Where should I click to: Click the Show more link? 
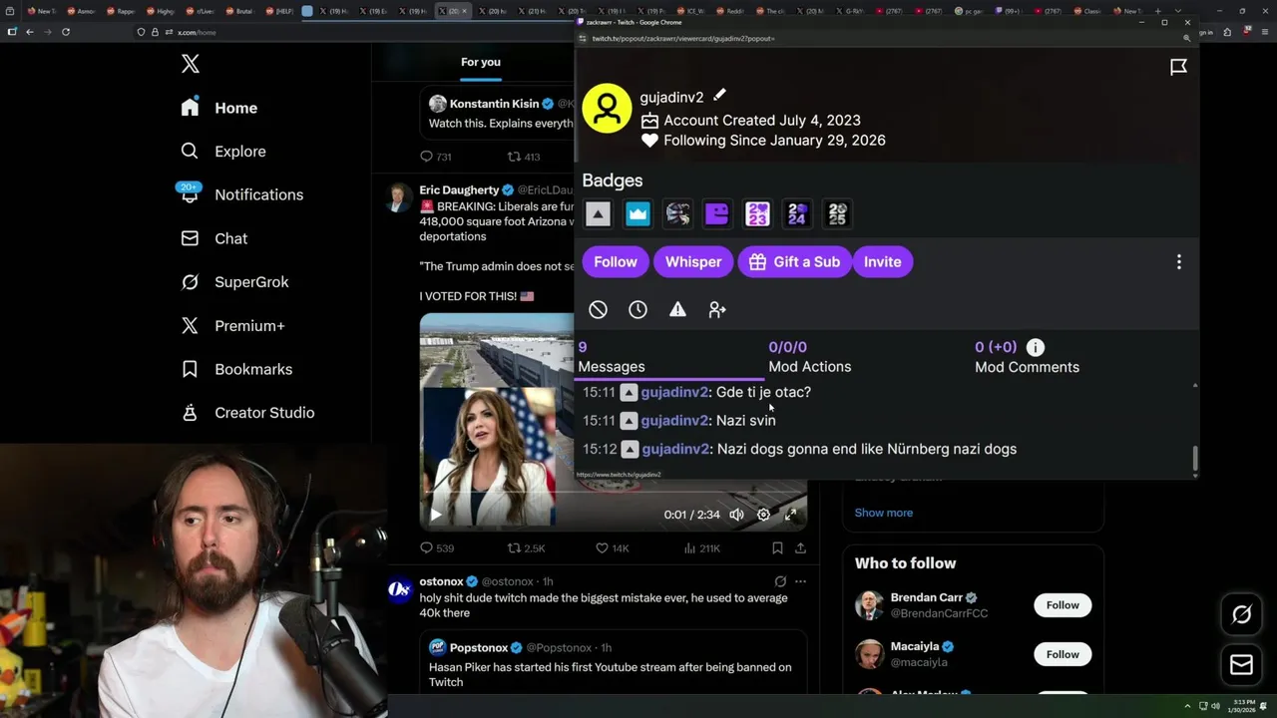click(884, 513)
